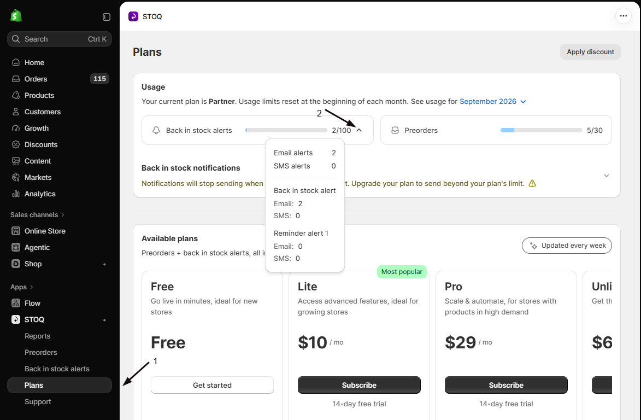Click the Content image icon
The width and height of the screenshot is (641, 420).
point(15,161)
